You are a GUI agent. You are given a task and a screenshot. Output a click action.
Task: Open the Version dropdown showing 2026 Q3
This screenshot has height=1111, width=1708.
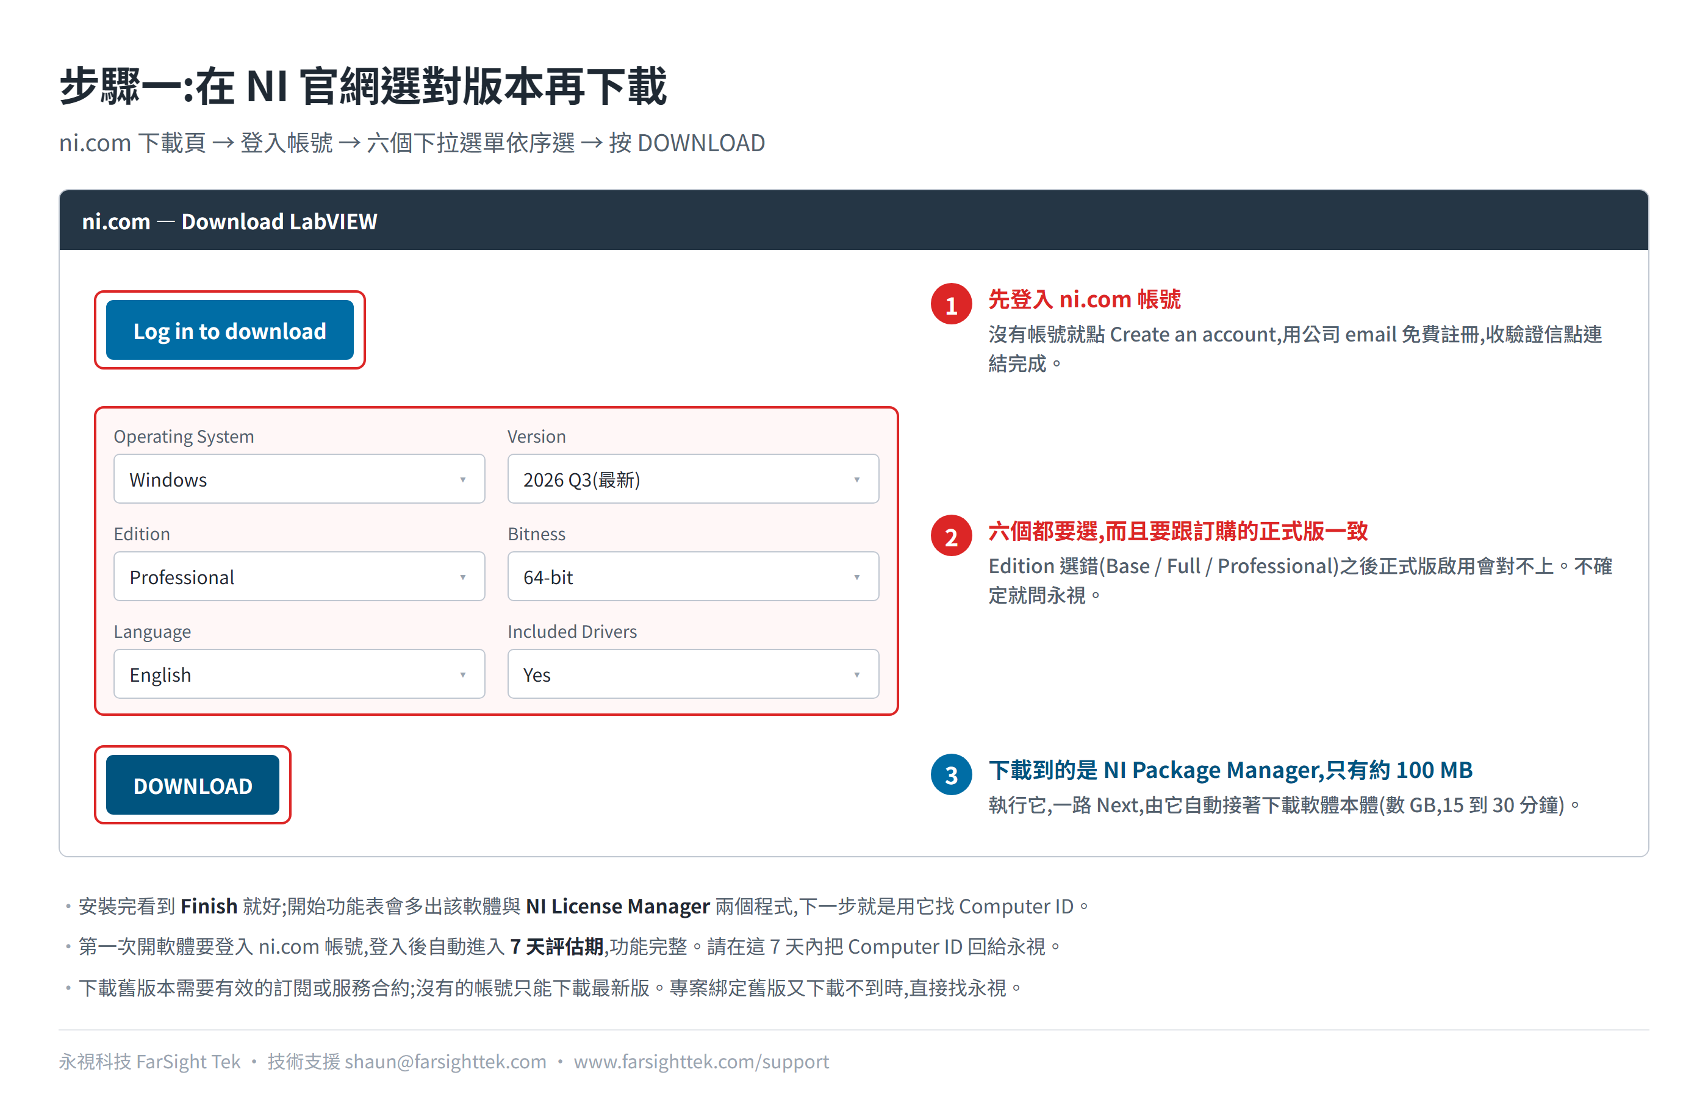[x=692, y=479]
